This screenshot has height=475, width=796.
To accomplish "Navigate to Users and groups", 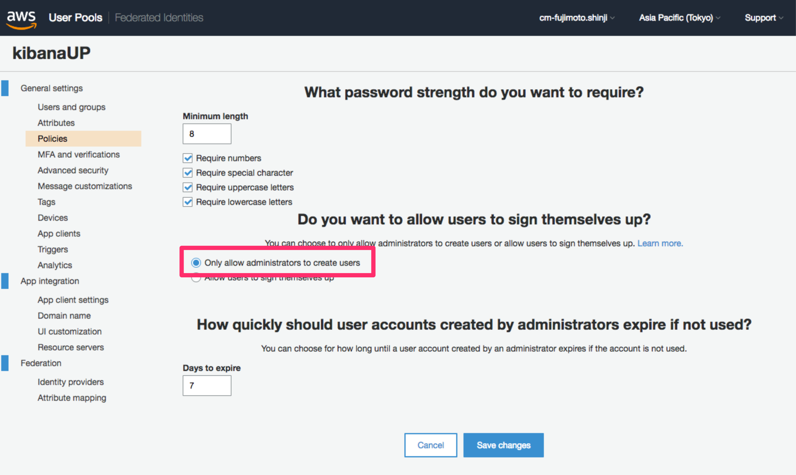I will point(72,107).
